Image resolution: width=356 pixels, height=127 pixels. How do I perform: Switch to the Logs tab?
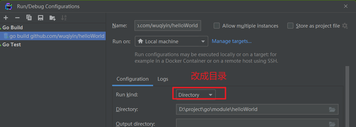click(163, 79)
